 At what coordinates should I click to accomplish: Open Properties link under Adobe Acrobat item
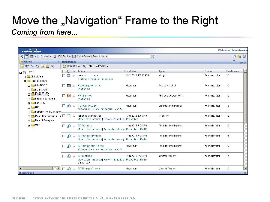click(x=84, y=89)
